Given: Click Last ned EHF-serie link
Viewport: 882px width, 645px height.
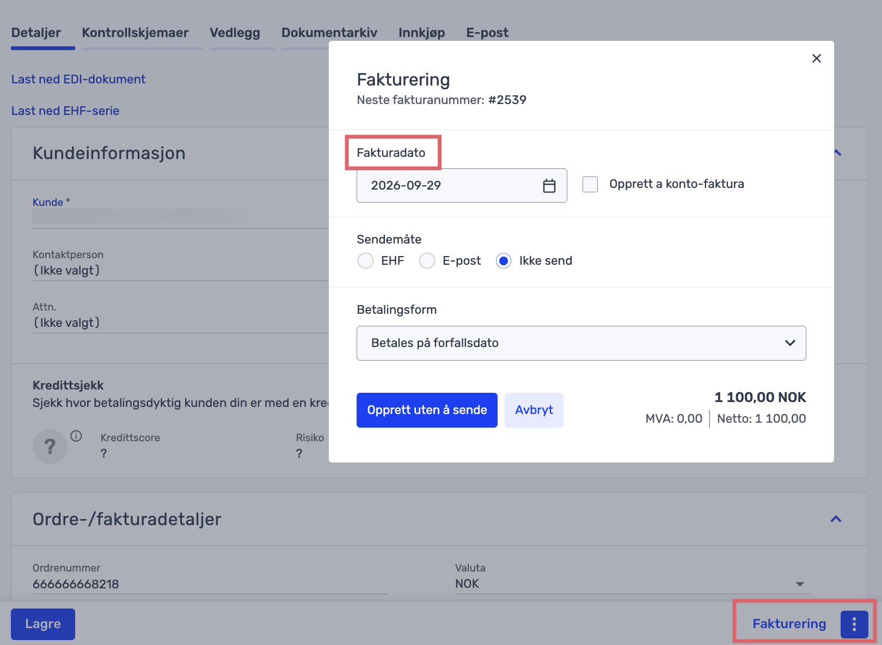Looking at the screenshot, I should pyautogui.click(x=65, y=111).
